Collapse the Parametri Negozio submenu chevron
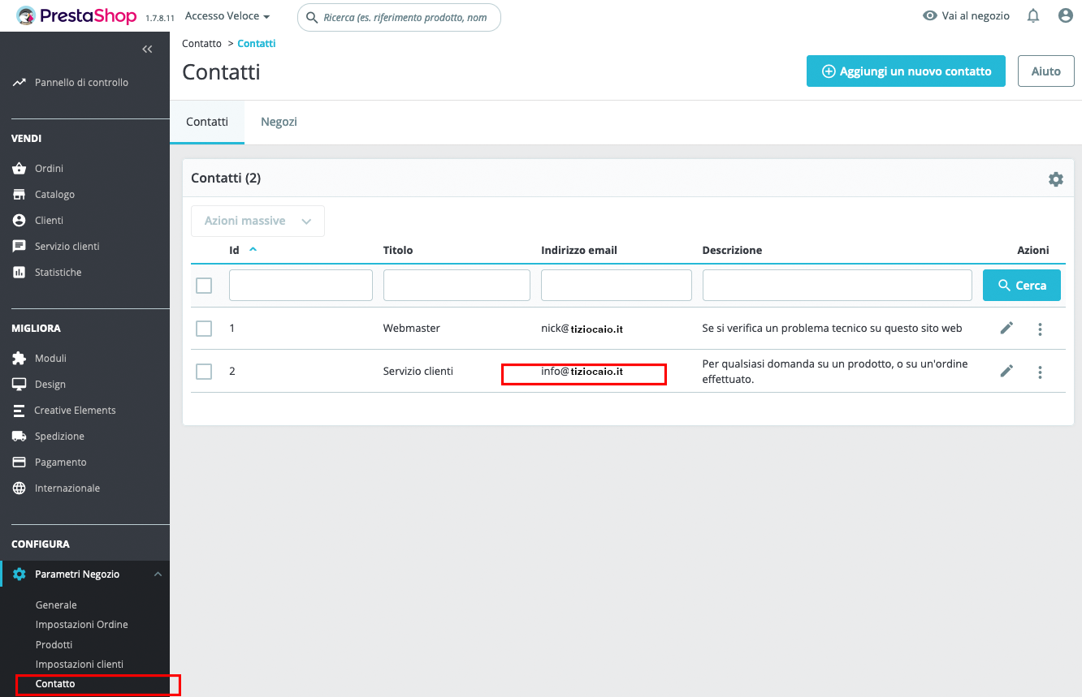Screen dimensions: 1082x697 pyautogui.click(x=158, y=574)
